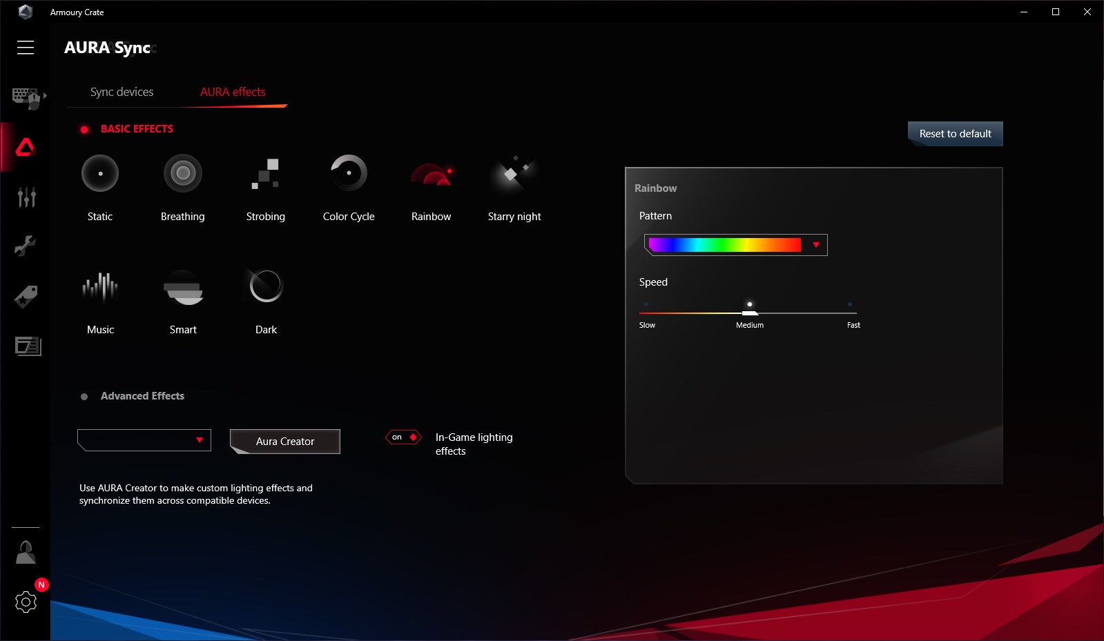
Task: Switch to the AURA effects tab
Action: tap(233, 92)
